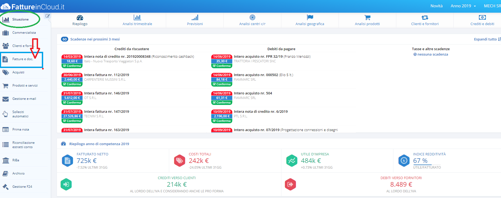Click the Previsioni bar chart icon

tap(195, 18)
